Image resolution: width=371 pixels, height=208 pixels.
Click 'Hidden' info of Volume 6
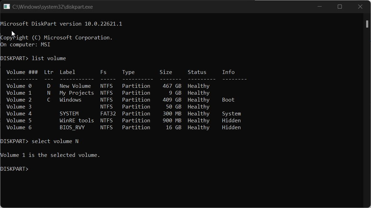231,127
